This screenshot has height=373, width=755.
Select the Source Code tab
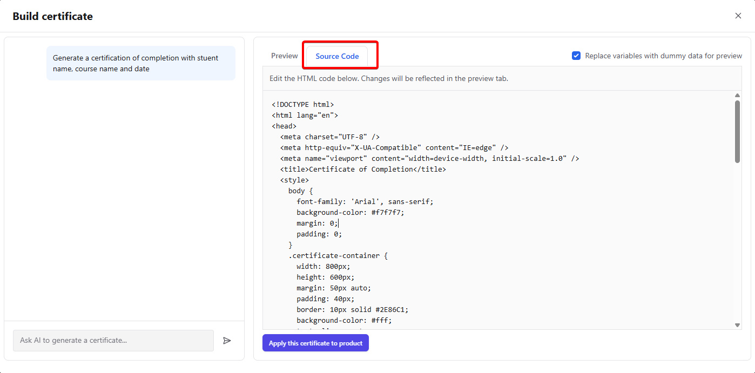[336, 56]
